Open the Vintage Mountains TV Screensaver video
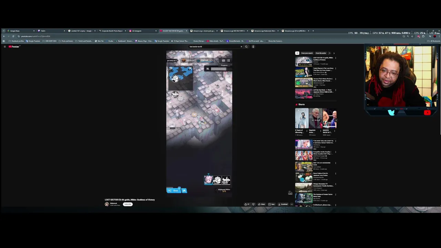Screen dimensions: 441x248 click(304, 187)
